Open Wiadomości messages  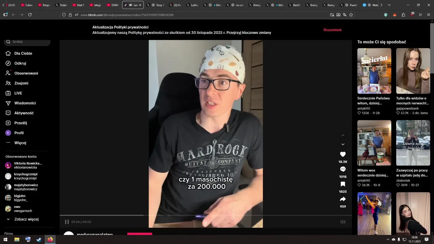point(25,103)
